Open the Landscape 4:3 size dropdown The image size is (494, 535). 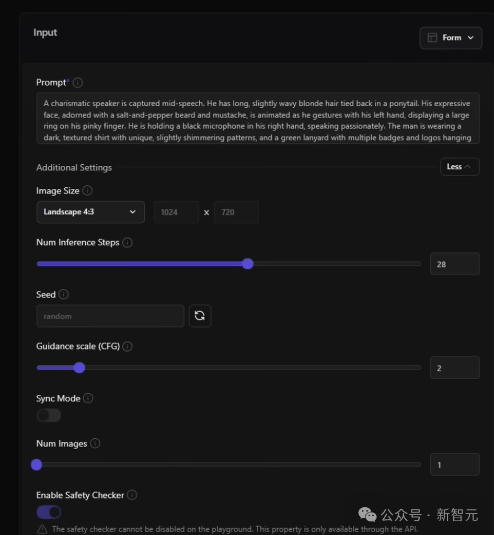click(90, 212)
